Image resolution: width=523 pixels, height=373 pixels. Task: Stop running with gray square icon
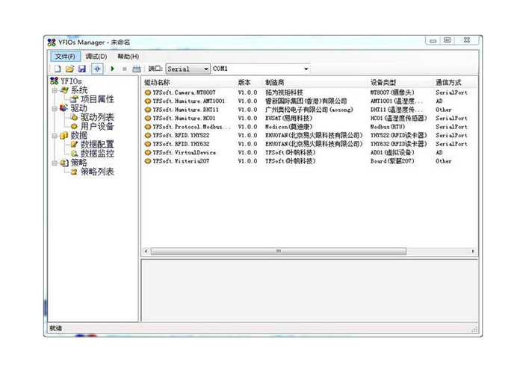point(125,69)
